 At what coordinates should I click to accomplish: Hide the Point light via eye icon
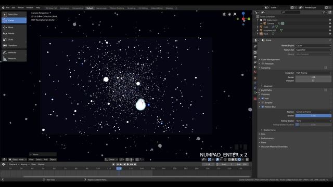330,34
